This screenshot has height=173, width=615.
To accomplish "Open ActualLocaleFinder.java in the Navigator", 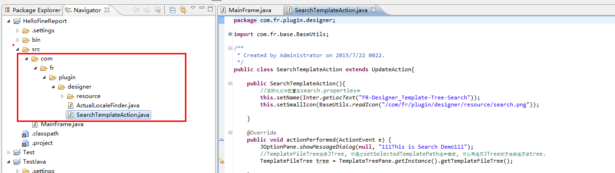I will click(x=103, y=105).
